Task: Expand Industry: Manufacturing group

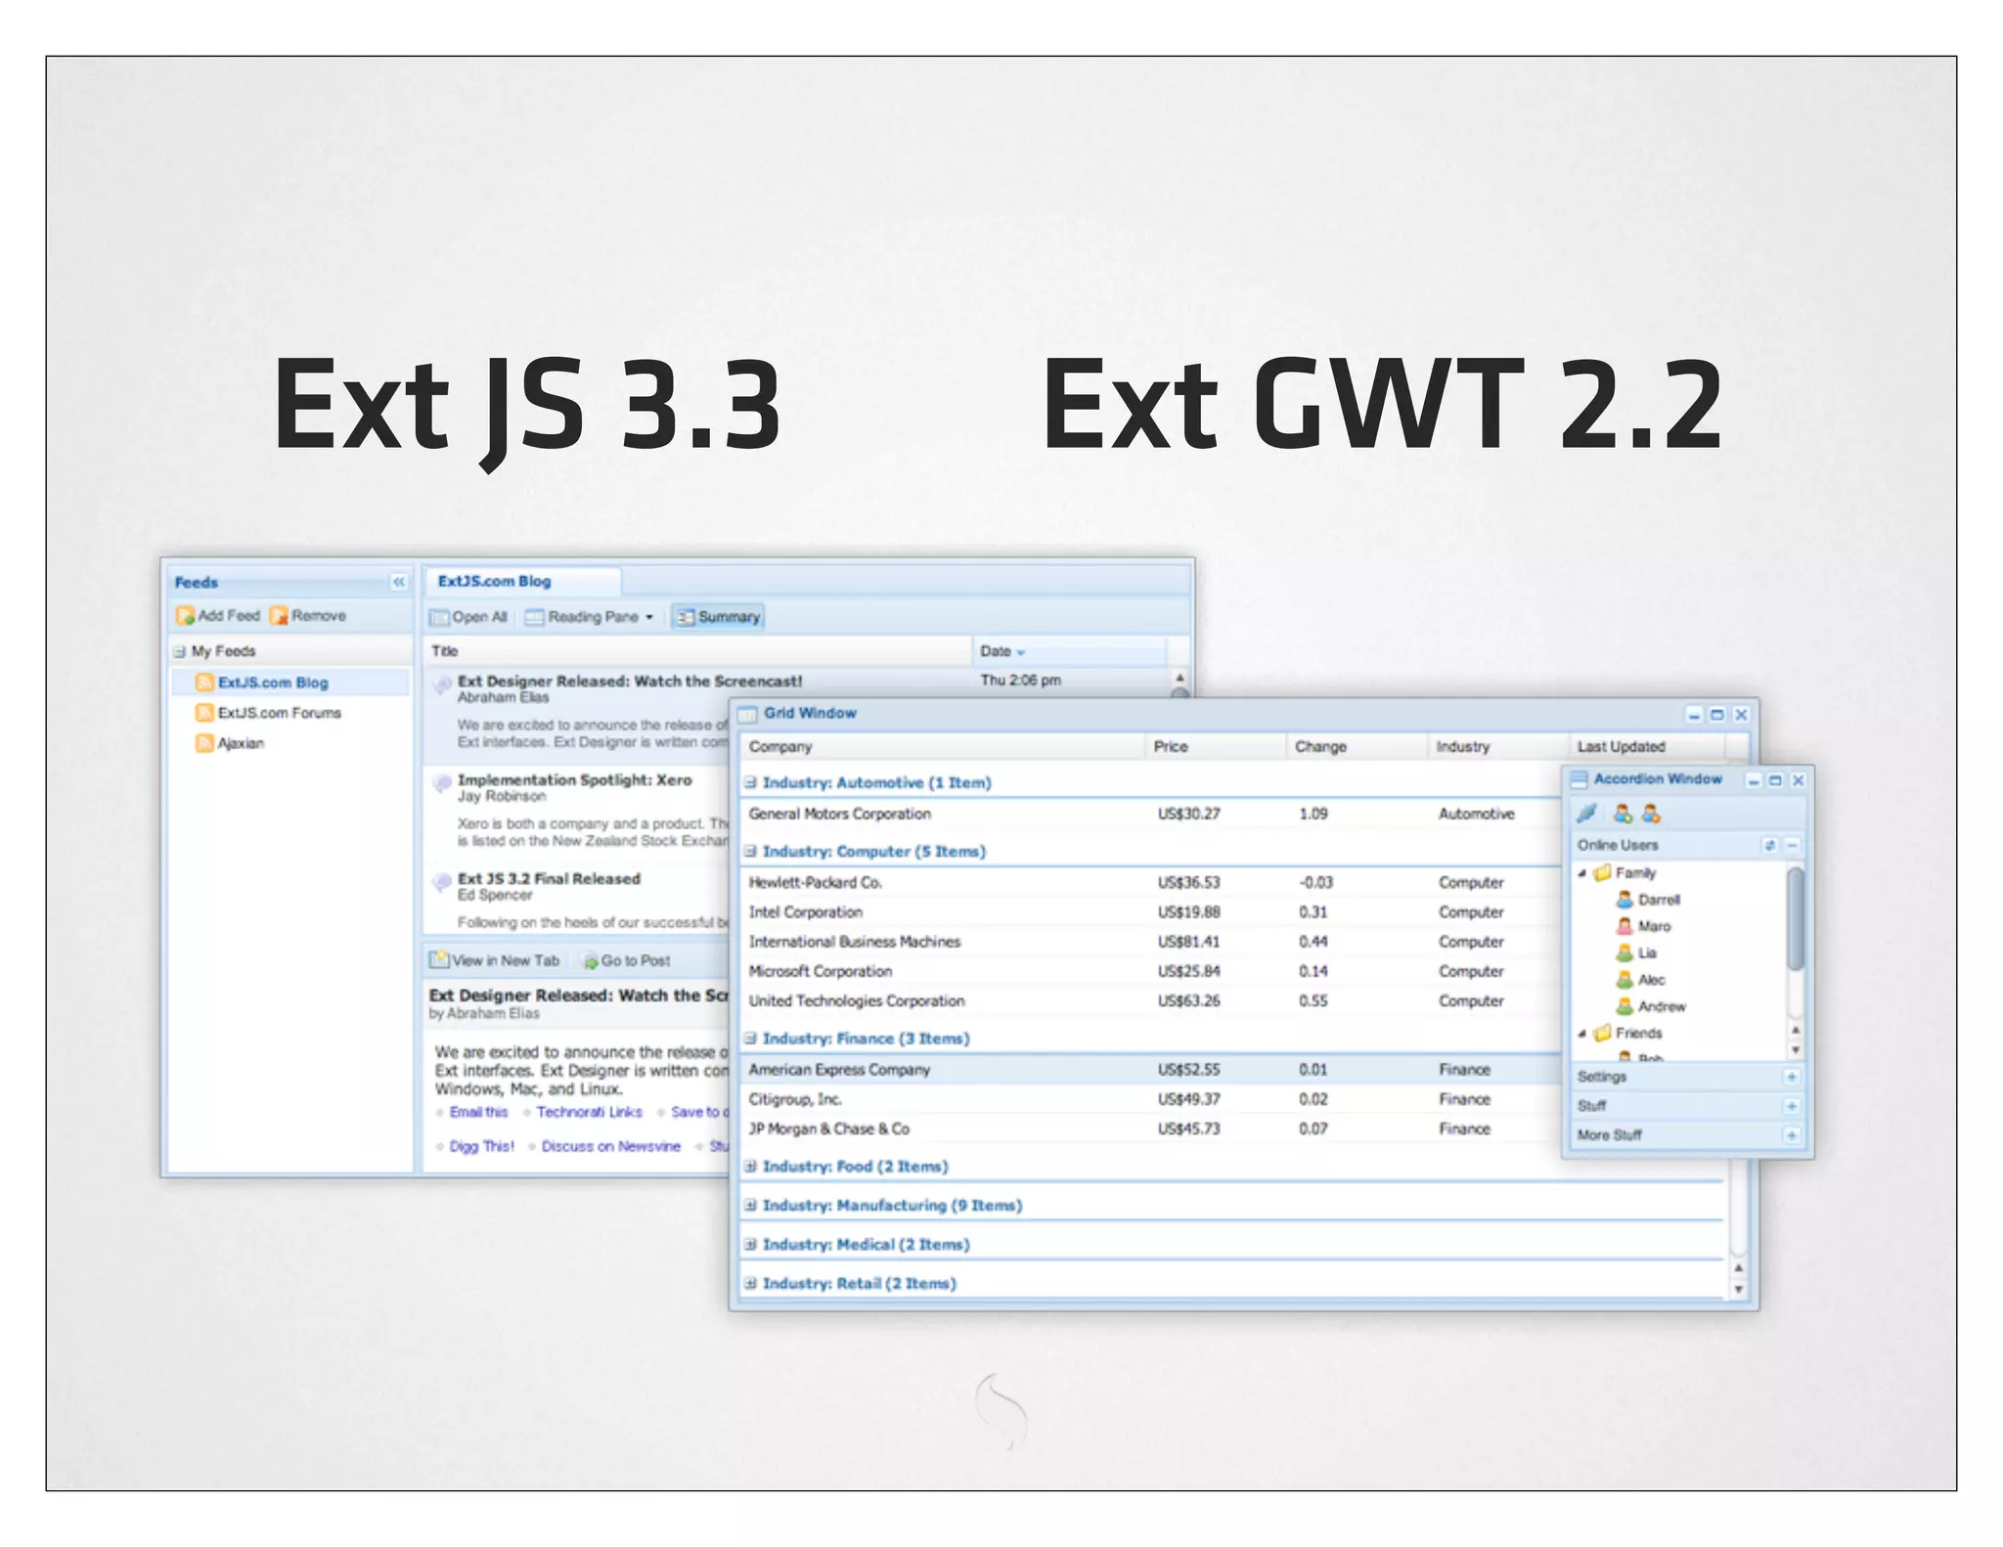Action: click(750, 1205)
